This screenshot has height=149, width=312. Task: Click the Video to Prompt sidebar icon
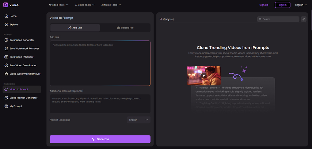tap(6, 89)
